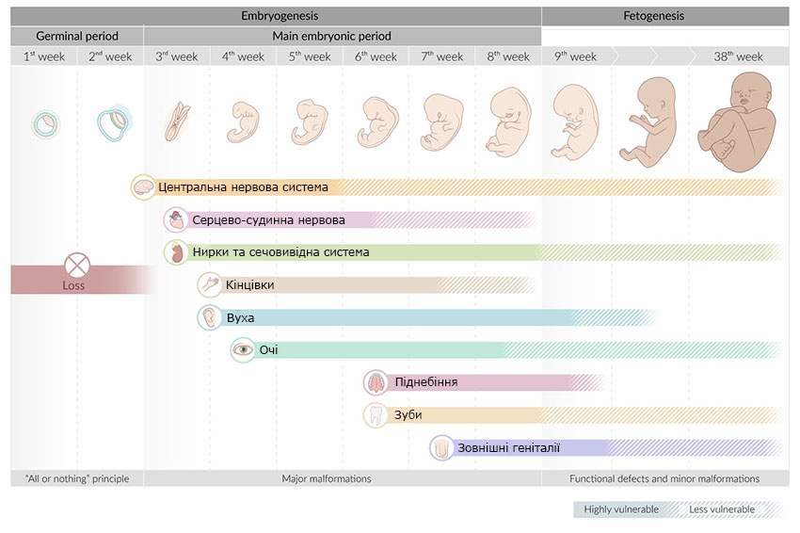
Task: Click the 6th week embryo illustration
Action: 377,122
